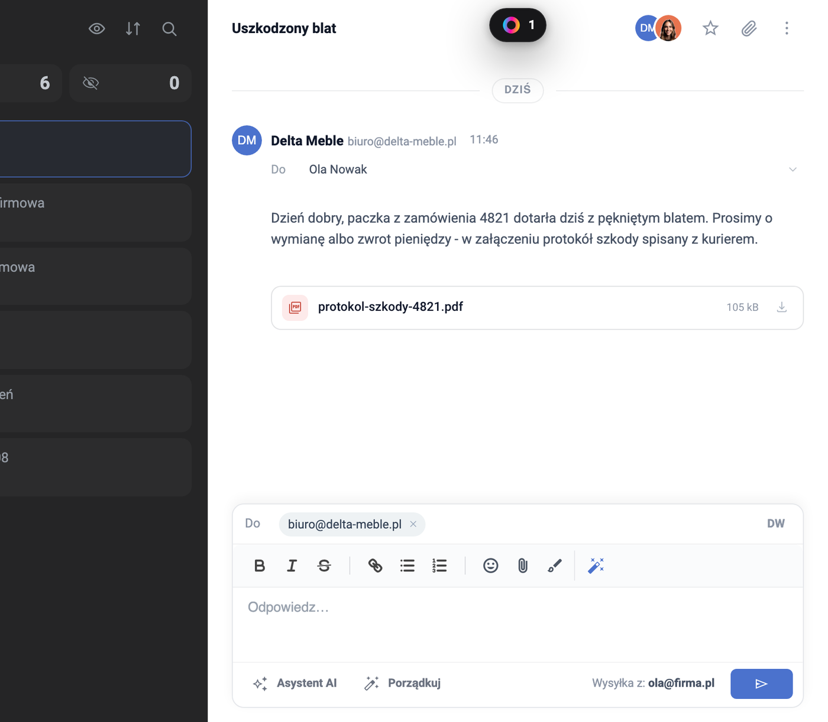Viewport: 828px width, 722px height.
Task: Open the three-dot more options menu
Action: (x=787, y=28)
